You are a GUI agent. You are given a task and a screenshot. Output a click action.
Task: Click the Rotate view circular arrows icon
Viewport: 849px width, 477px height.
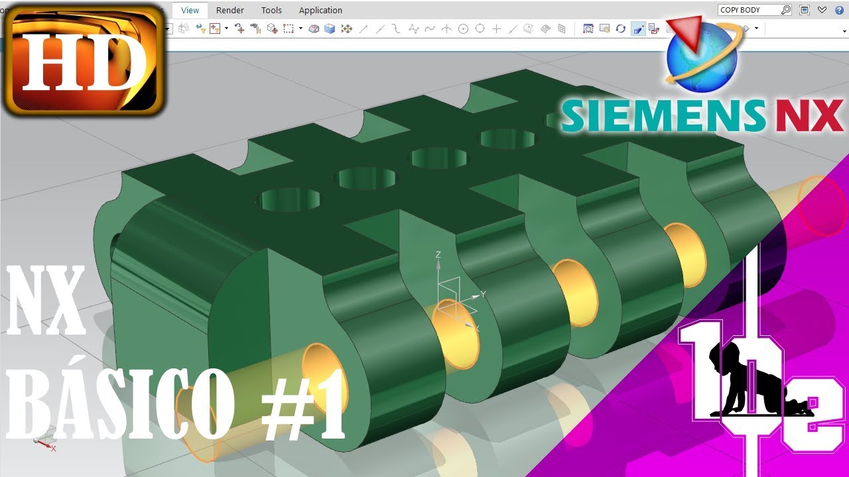tap(621, 28)
